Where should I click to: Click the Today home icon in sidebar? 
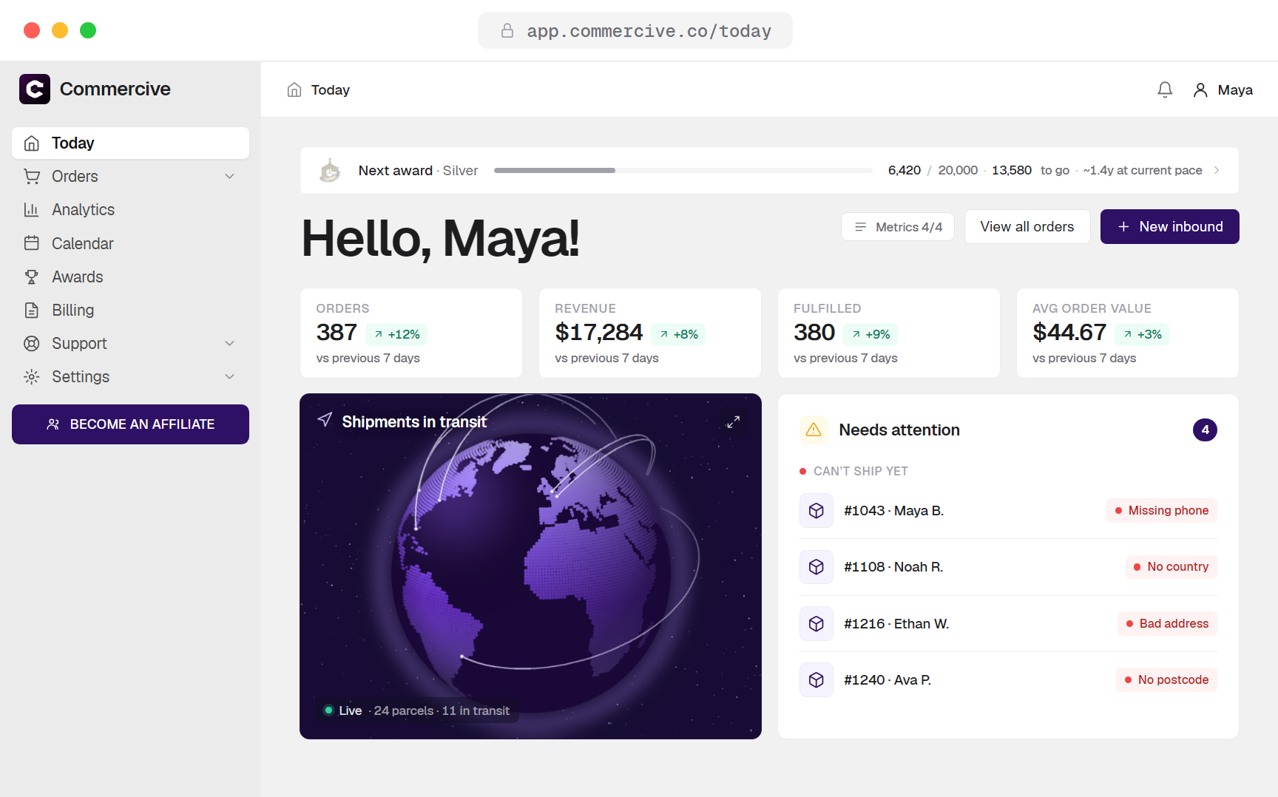click(32, 143)
